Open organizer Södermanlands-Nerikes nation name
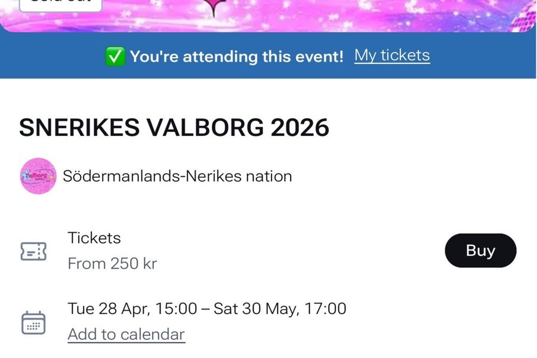Image resolution: width=537 pixels, height=358 pixels. 177,176
